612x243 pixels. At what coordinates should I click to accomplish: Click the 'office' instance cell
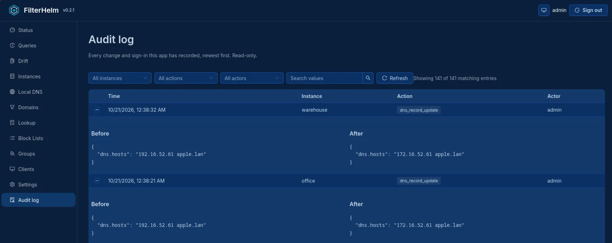[308, 181]
